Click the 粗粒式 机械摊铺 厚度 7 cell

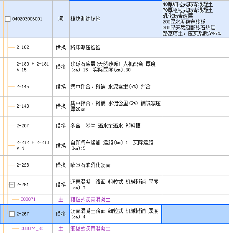click(116, 185)
